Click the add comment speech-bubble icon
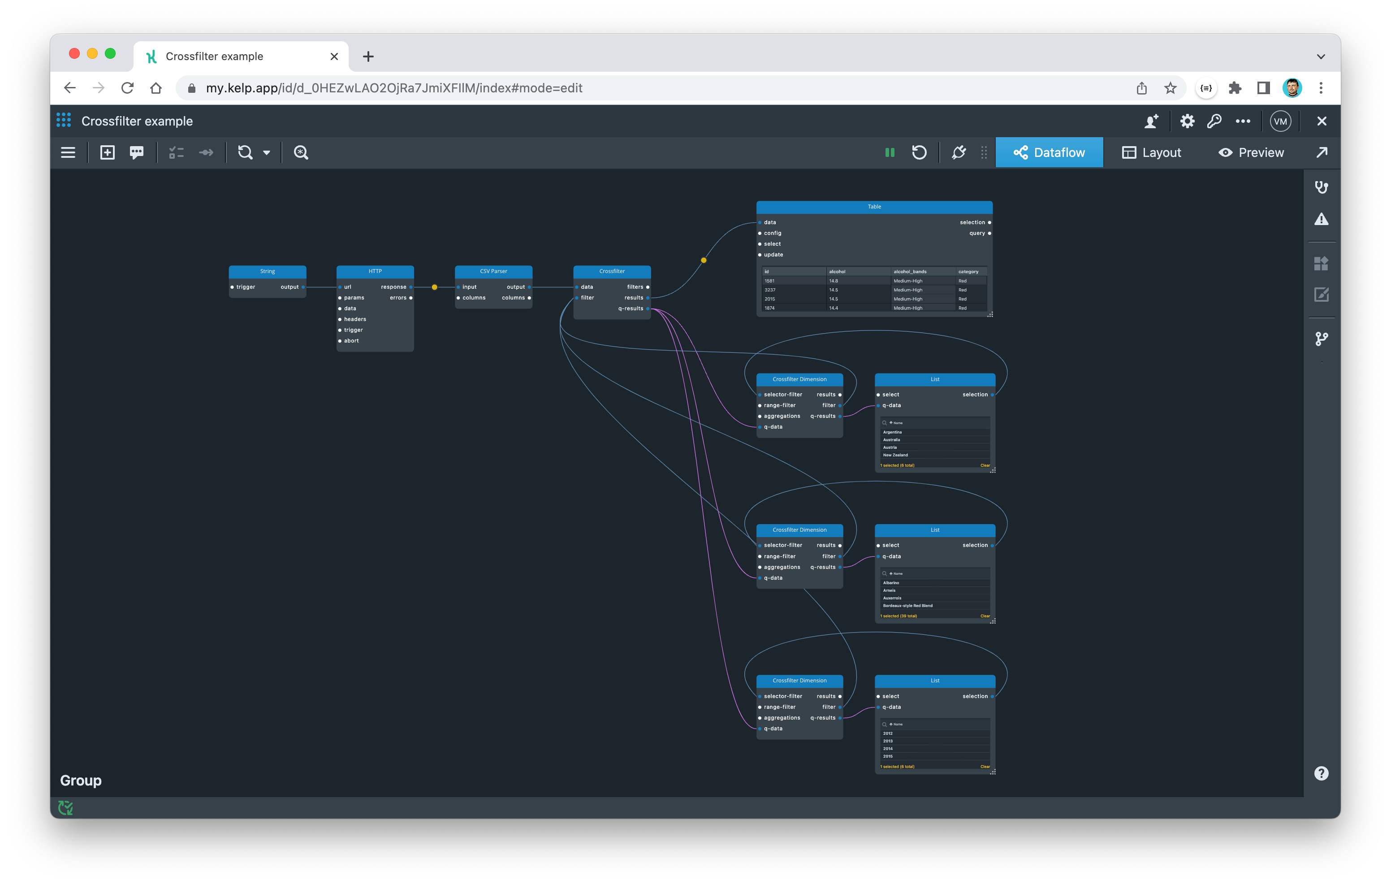This screenshot has width=1391, height=885. (137, 152)
